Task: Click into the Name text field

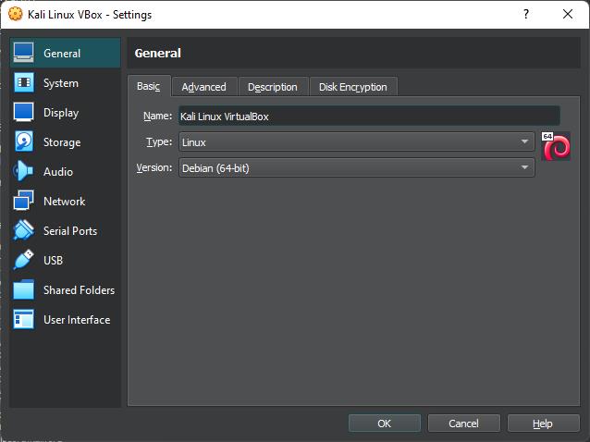Action: pyautogui.click(x=369, y=116)
